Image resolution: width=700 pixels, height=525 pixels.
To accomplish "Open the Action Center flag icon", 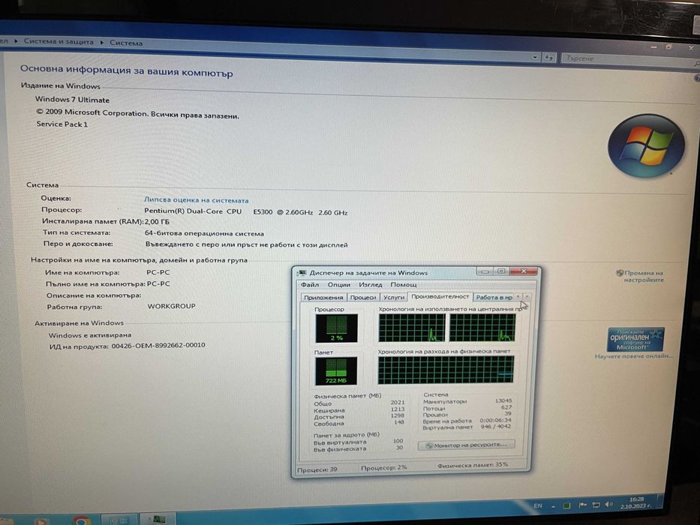I will pyautogui.click(x=582, y=505).
